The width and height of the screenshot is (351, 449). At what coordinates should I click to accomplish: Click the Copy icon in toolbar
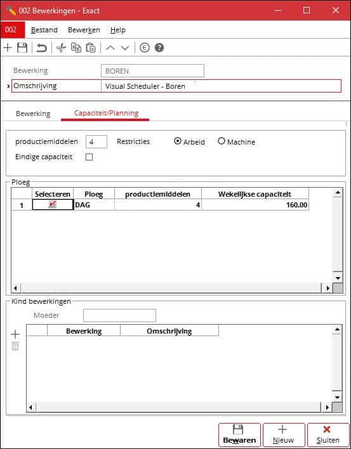point(76,48)
